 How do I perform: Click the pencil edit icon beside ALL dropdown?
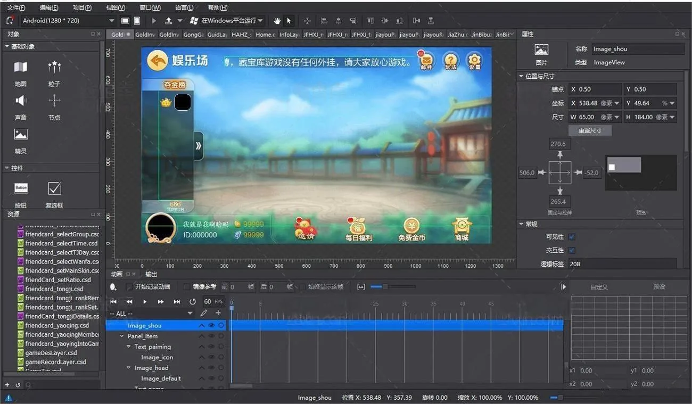[x=203, y=313]
